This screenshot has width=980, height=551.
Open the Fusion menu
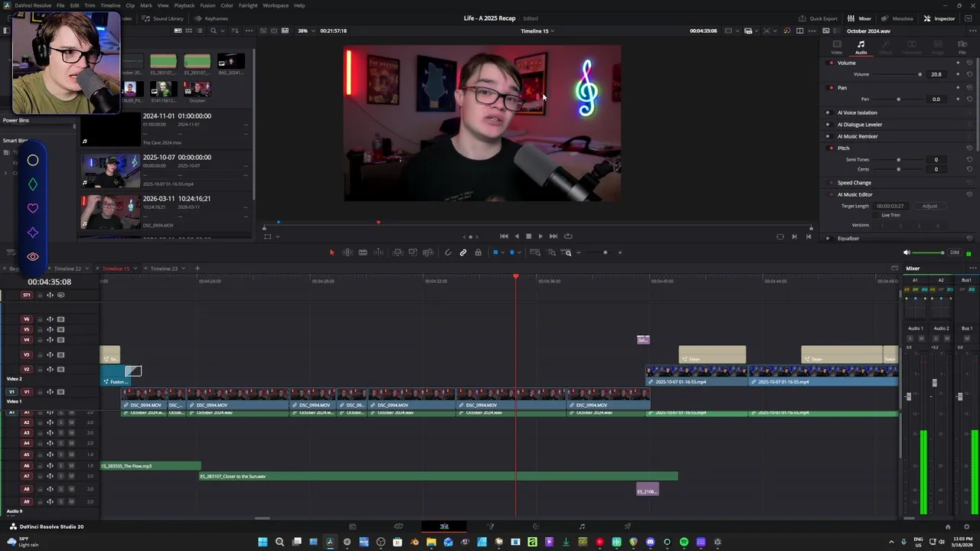[207, 5]
